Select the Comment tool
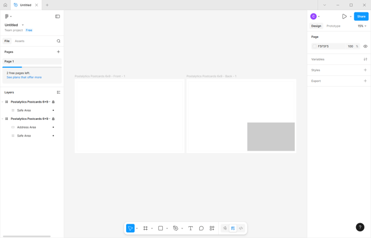 point(201,228)
